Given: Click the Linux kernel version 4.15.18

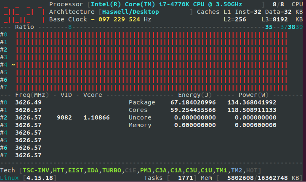Looking at the screenshot, I should pos(40,178).
